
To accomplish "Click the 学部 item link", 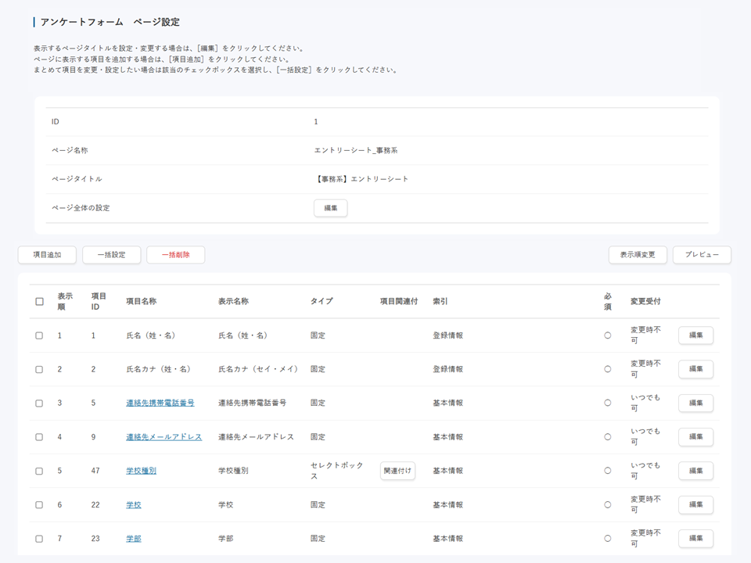I will 134,539.
